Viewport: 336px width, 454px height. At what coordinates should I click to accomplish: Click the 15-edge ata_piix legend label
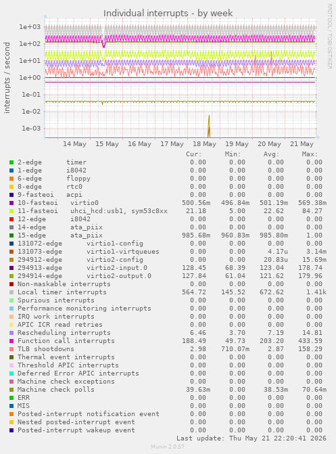coord(60,235)
